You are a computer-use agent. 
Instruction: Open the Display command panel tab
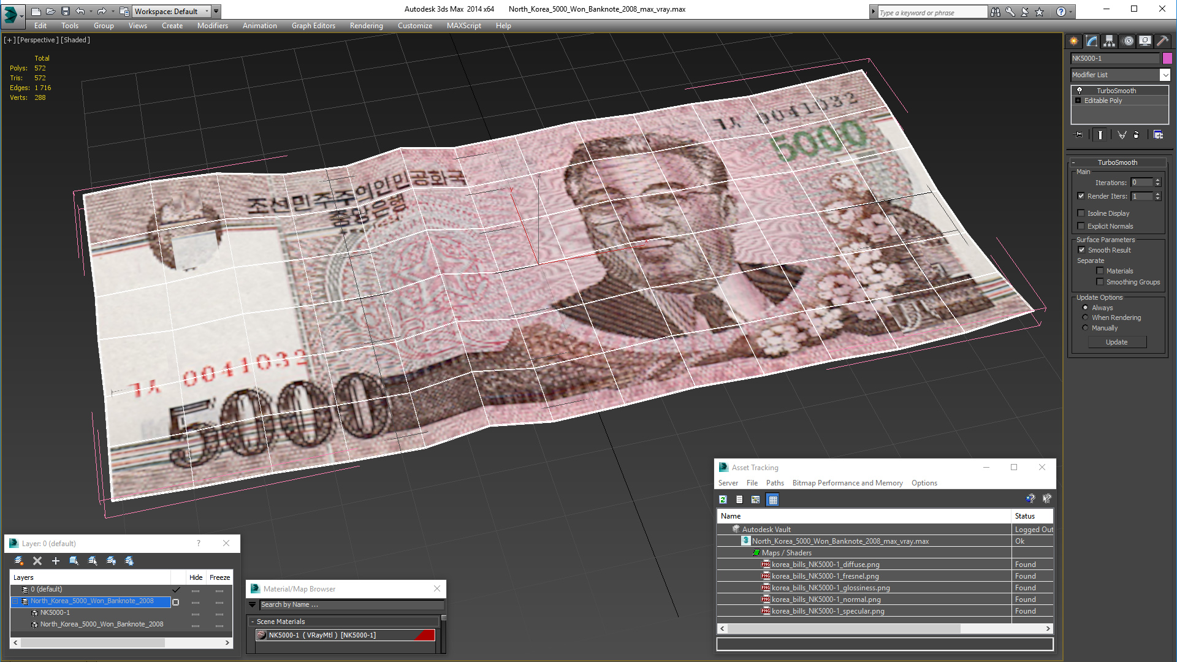point(1145,41)
